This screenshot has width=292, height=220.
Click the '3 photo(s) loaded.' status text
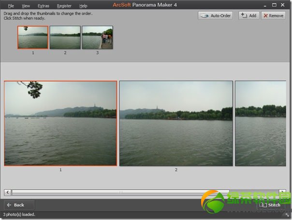[19, 215]
